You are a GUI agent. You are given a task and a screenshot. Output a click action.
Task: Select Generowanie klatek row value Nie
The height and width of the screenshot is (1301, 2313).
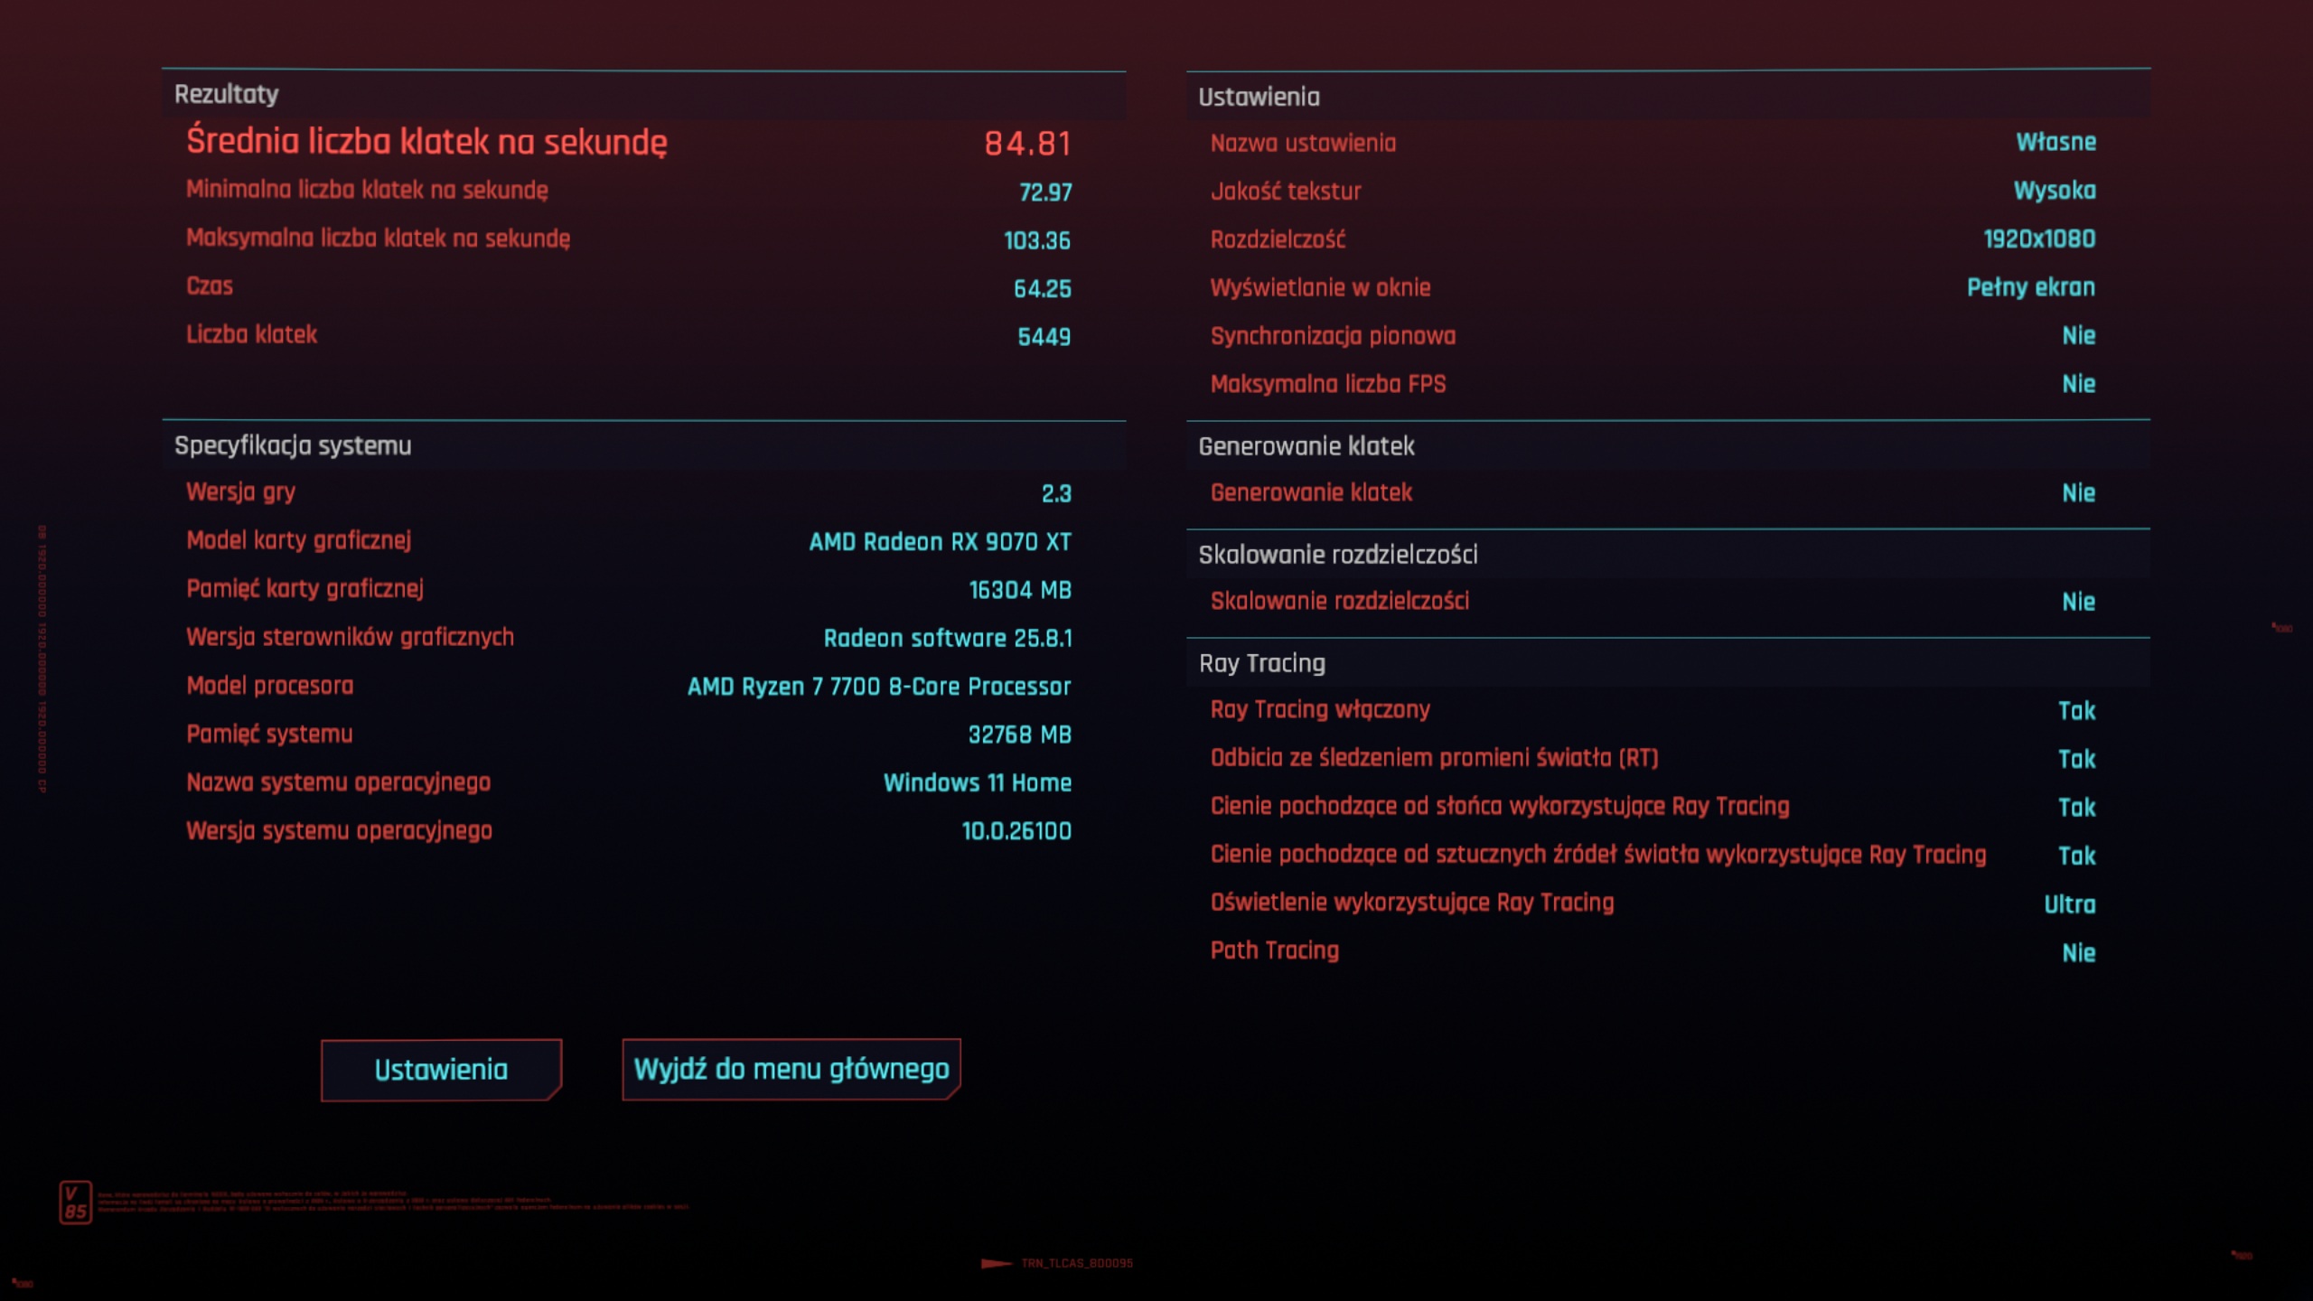point(2079,492)
